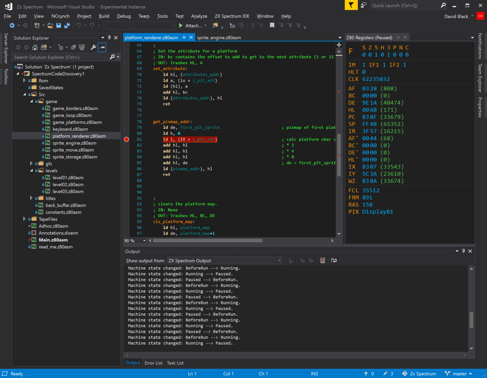The width and height of the screenshot is (487, 378).
Task: Open the editor tab overflow dropdown
Action: tap(340, 38)
